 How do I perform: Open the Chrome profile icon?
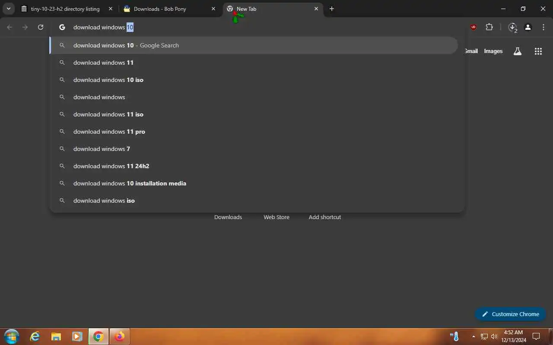[x=528, y=27]
